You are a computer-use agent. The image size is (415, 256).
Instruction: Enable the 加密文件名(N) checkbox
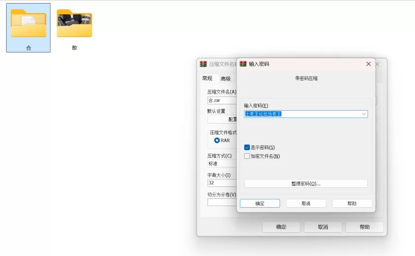point(247,156)
